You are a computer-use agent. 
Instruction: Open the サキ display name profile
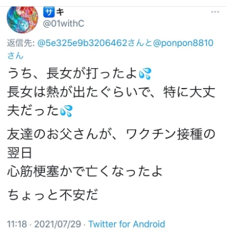[x=54, y=12]
